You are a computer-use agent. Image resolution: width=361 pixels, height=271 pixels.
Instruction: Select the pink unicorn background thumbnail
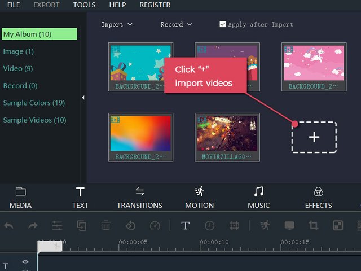click(314, 67)
